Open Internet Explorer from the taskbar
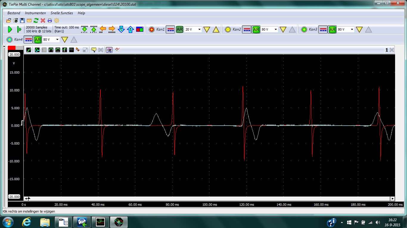Image resolution: width=407 pixels, height=228 pixels. click(x=27, y=222)
